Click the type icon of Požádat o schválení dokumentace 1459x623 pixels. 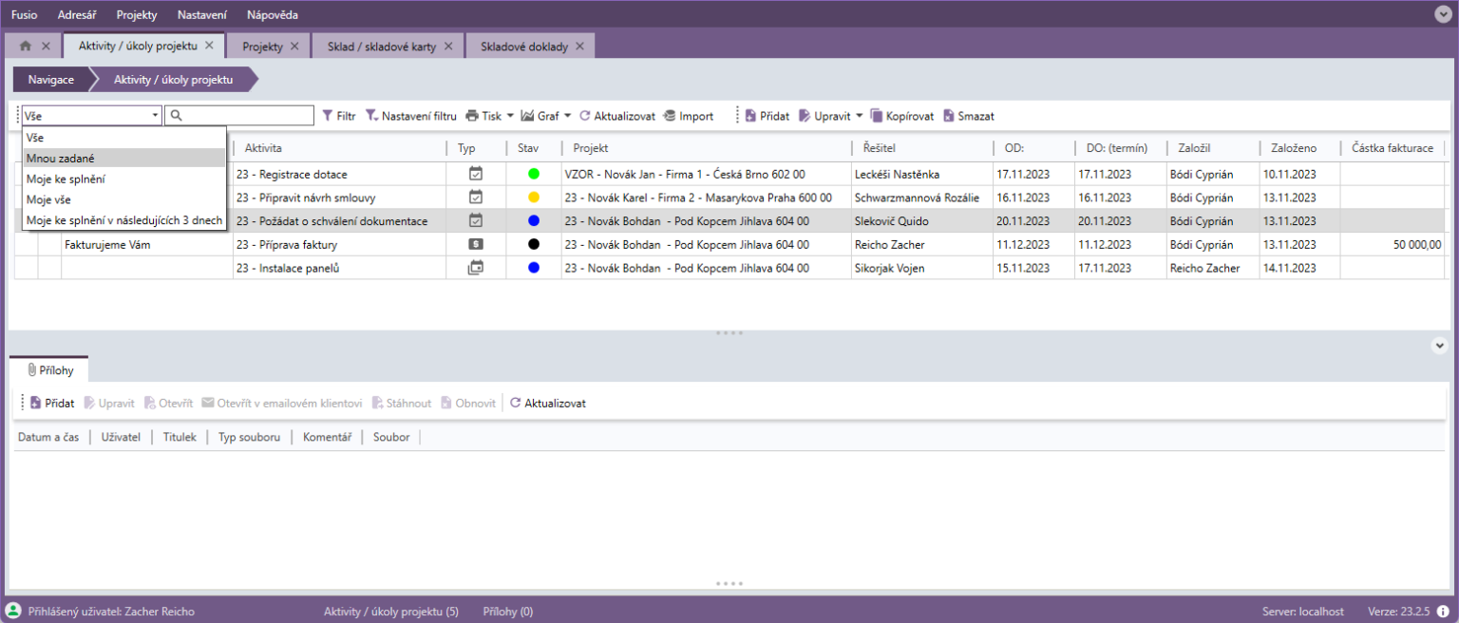[476, 220]
